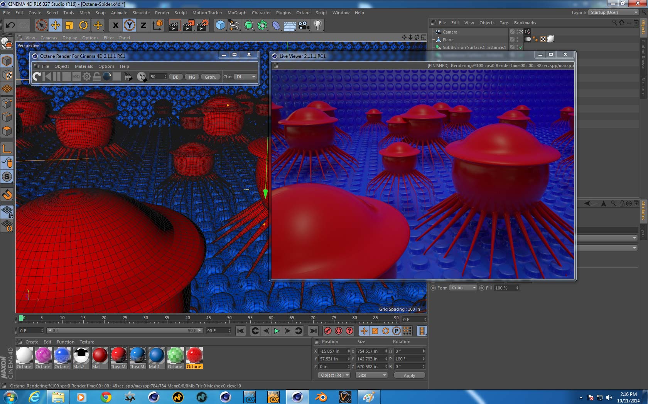The height and width of the screenshot is (404, 648).
Task: Click the Undo arrow icon
Action: coord(10,25)
